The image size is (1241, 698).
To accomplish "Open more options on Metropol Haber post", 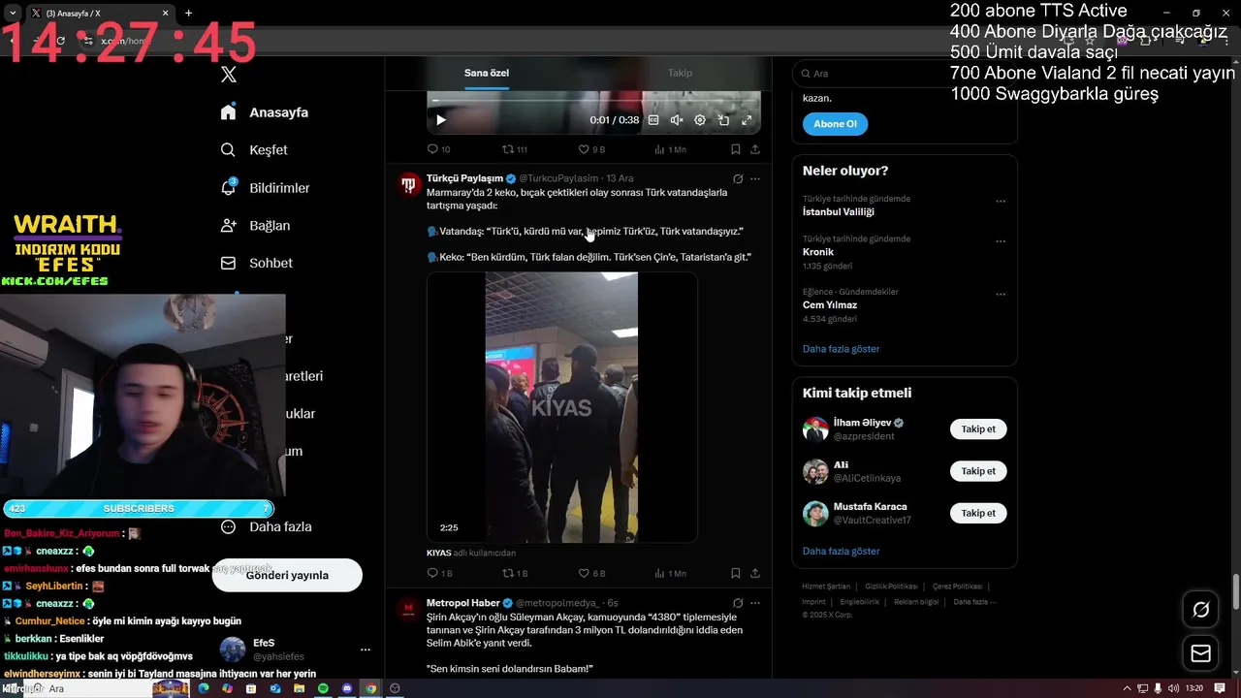I will click(755, 603).
